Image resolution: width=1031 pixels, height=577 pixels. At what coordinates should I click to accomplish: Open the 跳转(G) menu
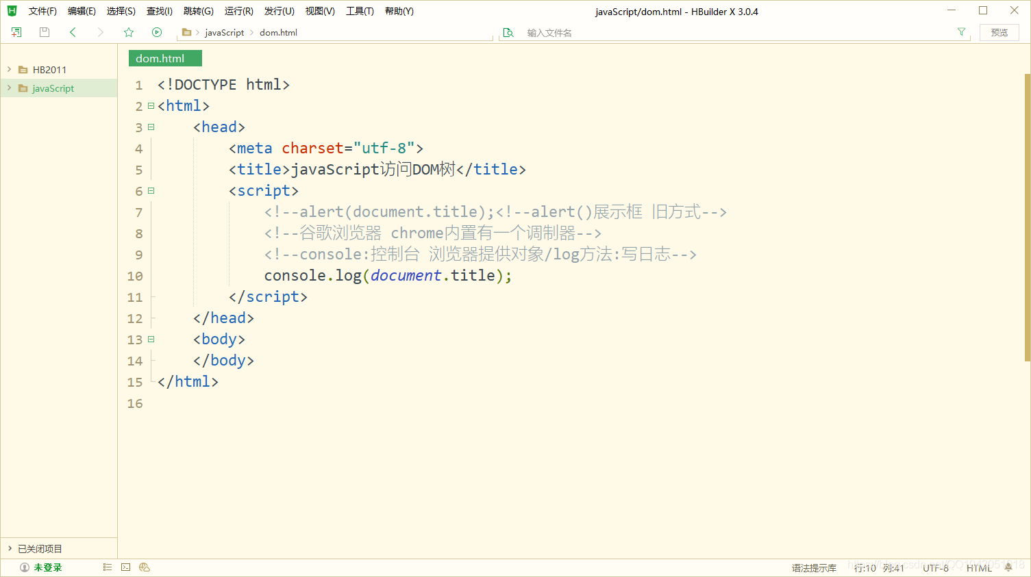[199, 11]
